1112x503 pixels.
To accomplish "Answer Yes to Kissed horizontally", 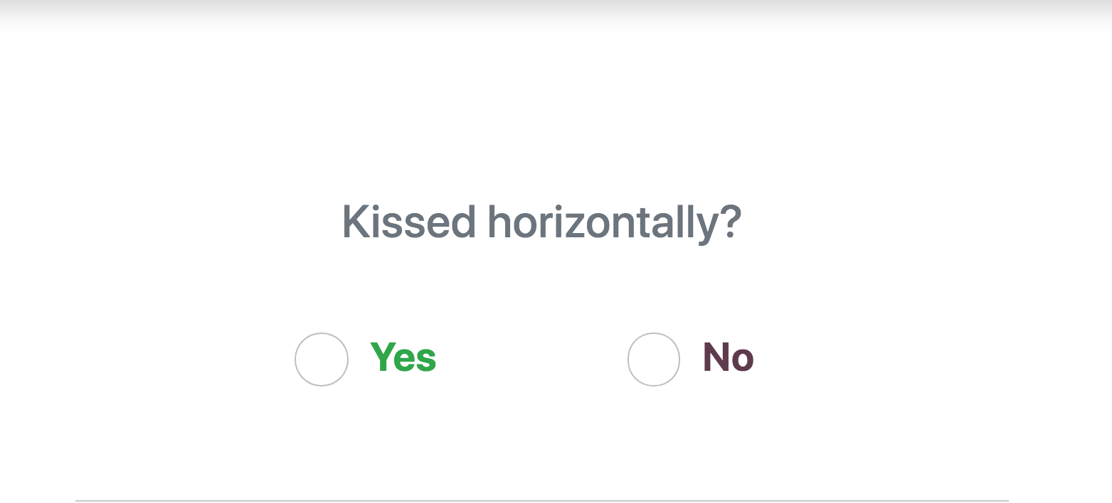I will [x=322, y=359].
